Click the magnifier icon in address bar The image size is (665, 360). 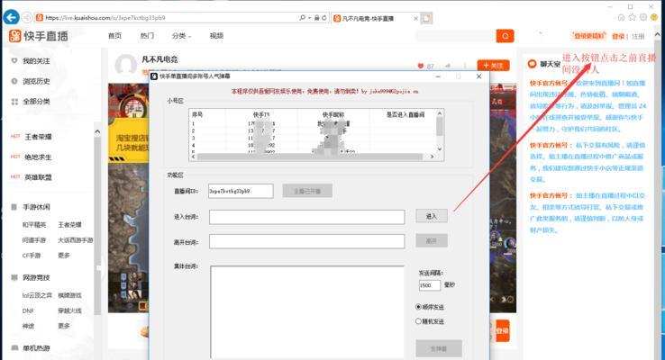point(302,18)
